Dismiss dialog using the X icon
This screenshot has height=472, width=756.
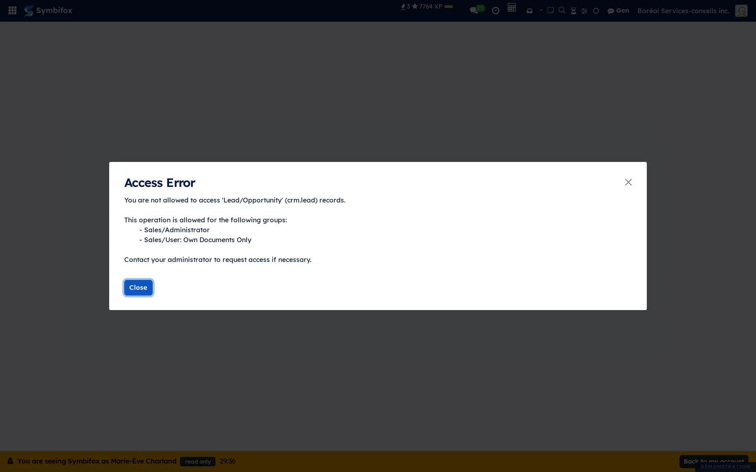click(x=628, y=182)
